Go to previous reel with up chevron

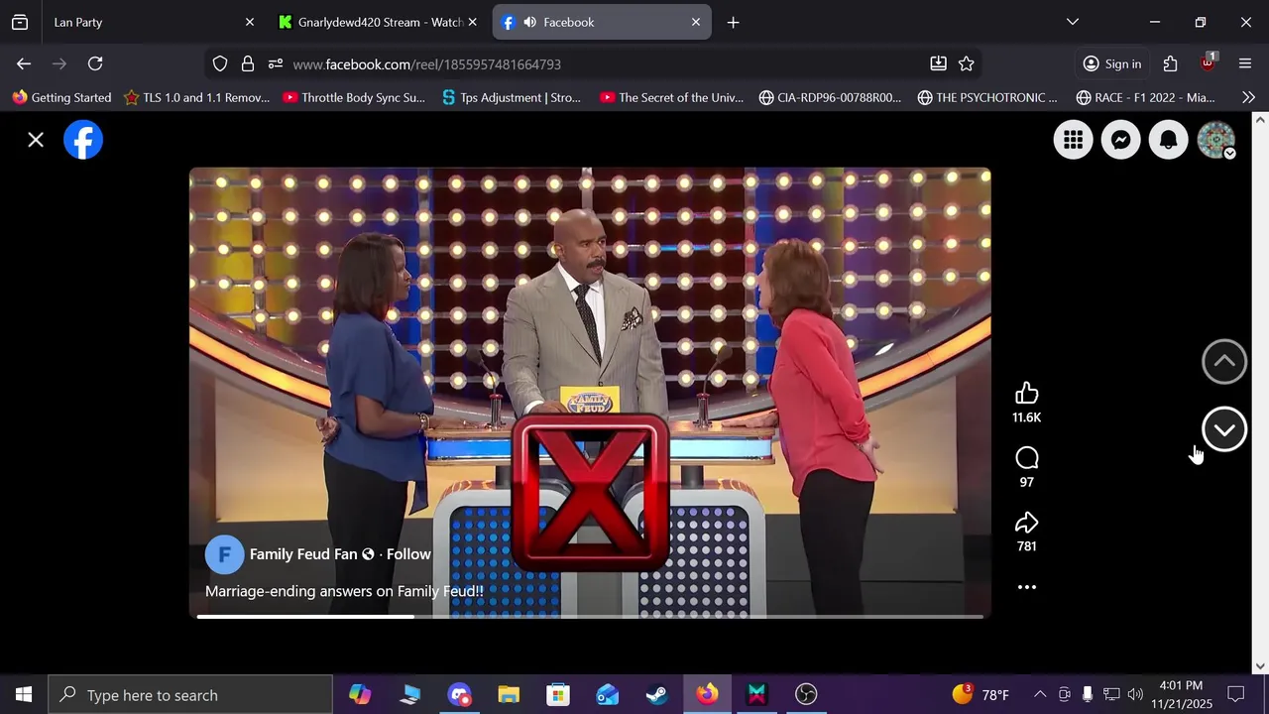click(1224, 362)
